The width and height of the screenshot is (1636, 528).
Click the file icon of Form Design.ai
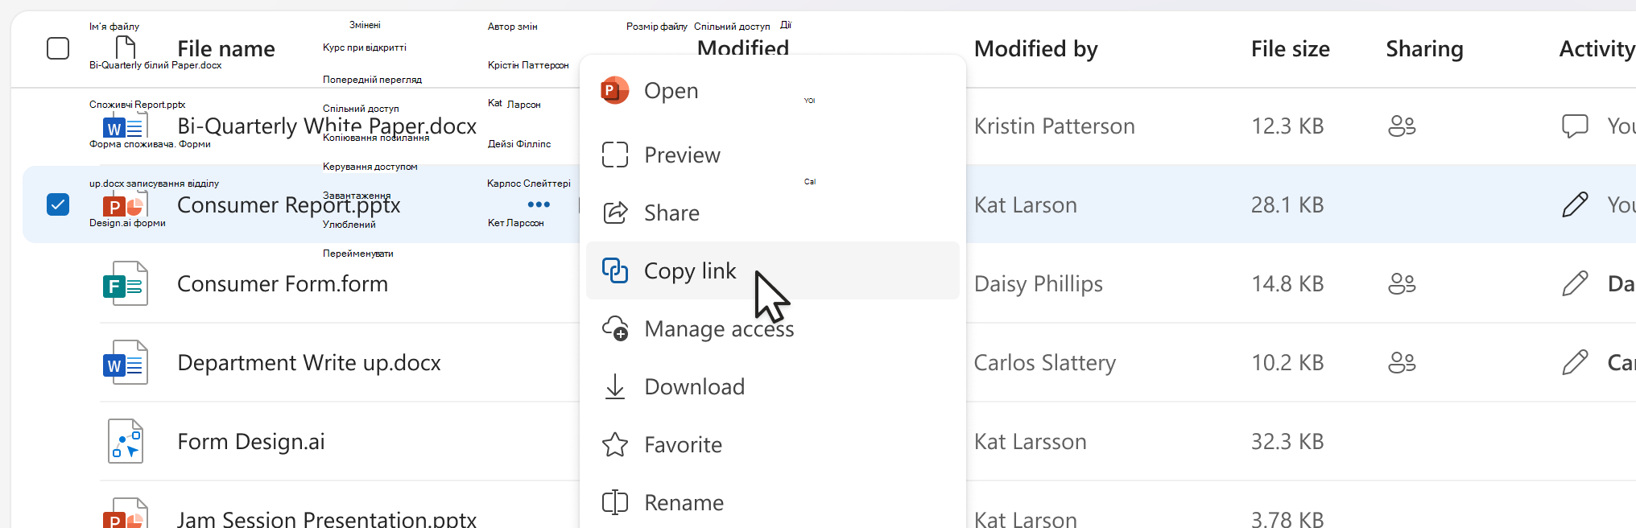(126, 441)
